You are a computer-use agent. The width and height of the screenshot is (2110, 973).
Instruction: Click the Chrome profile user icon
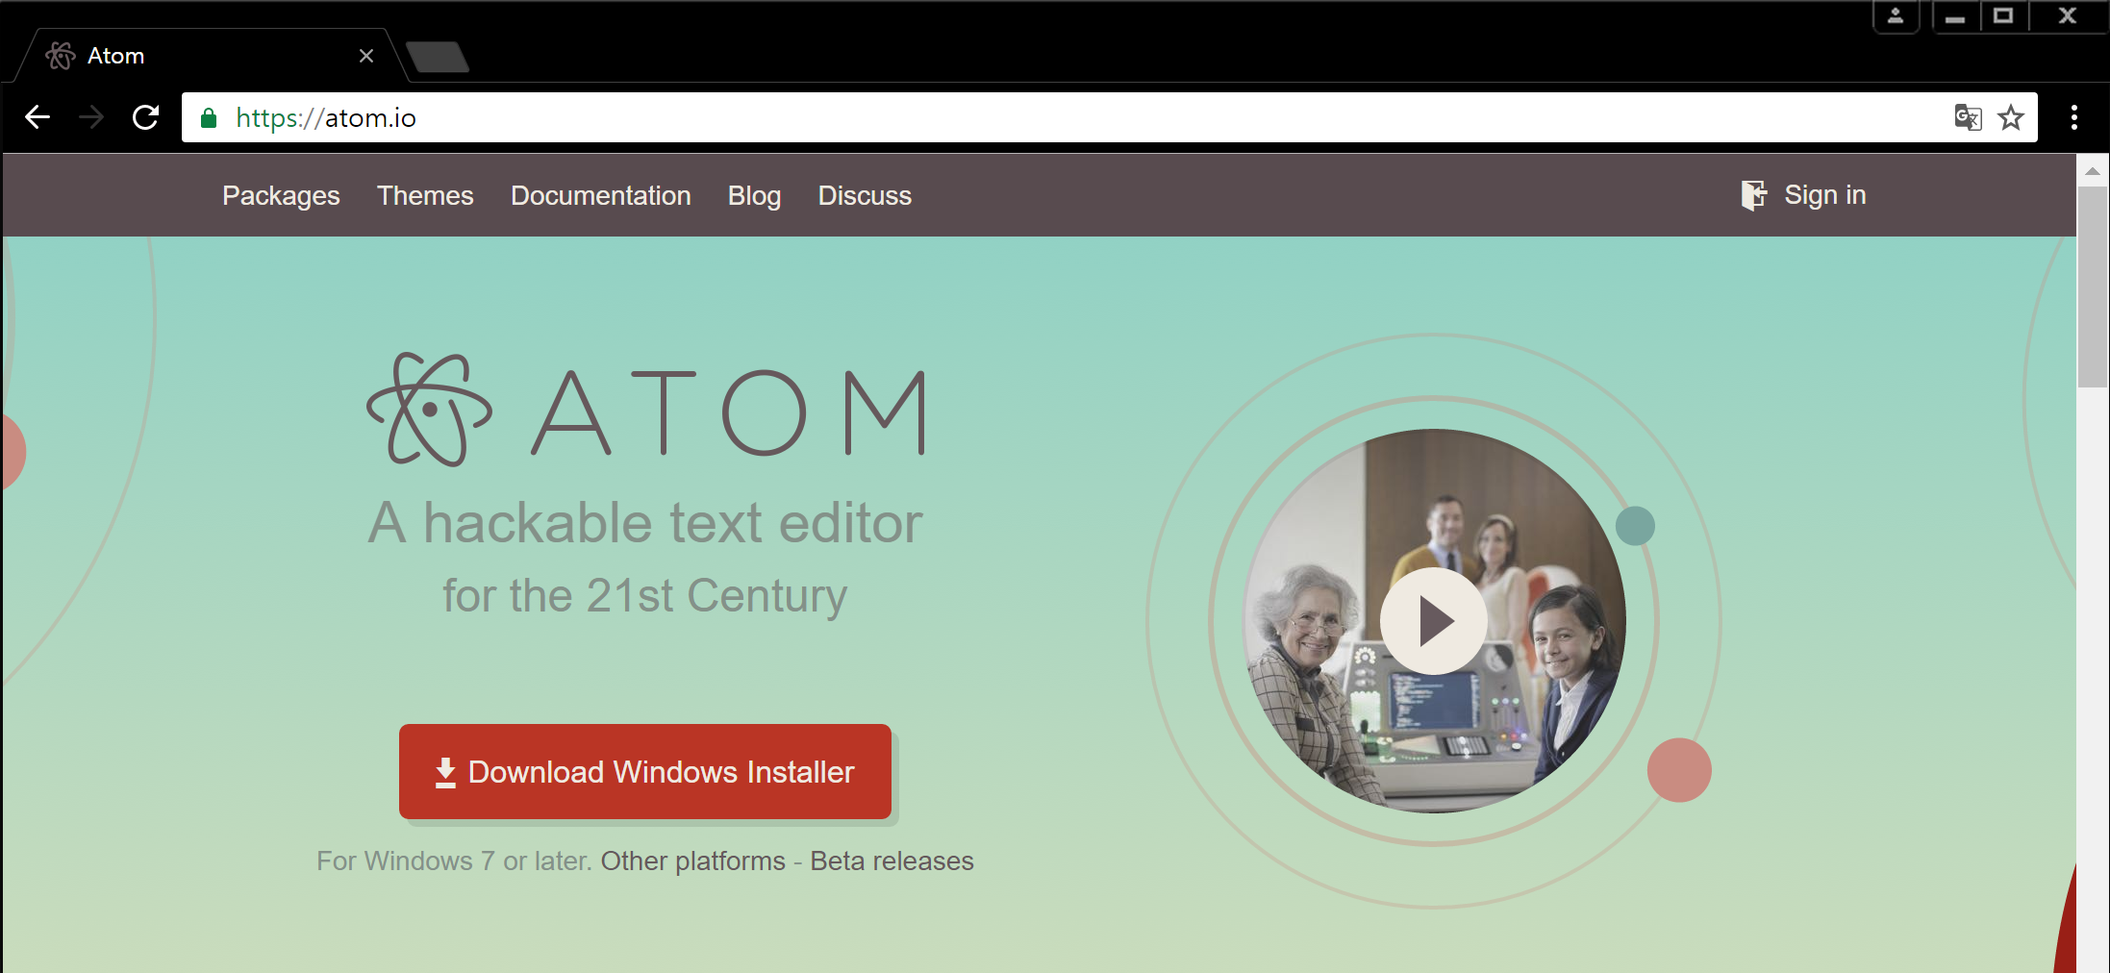coord(1896,16)
